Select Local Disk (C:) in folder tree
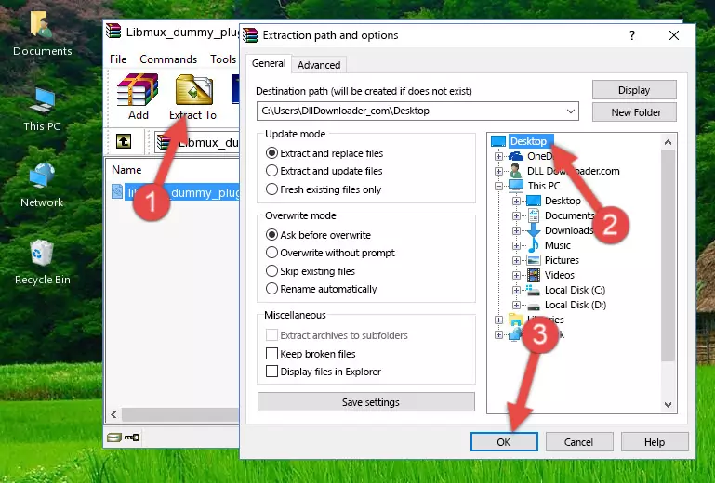The image size is (715, 483). point(575,290)
